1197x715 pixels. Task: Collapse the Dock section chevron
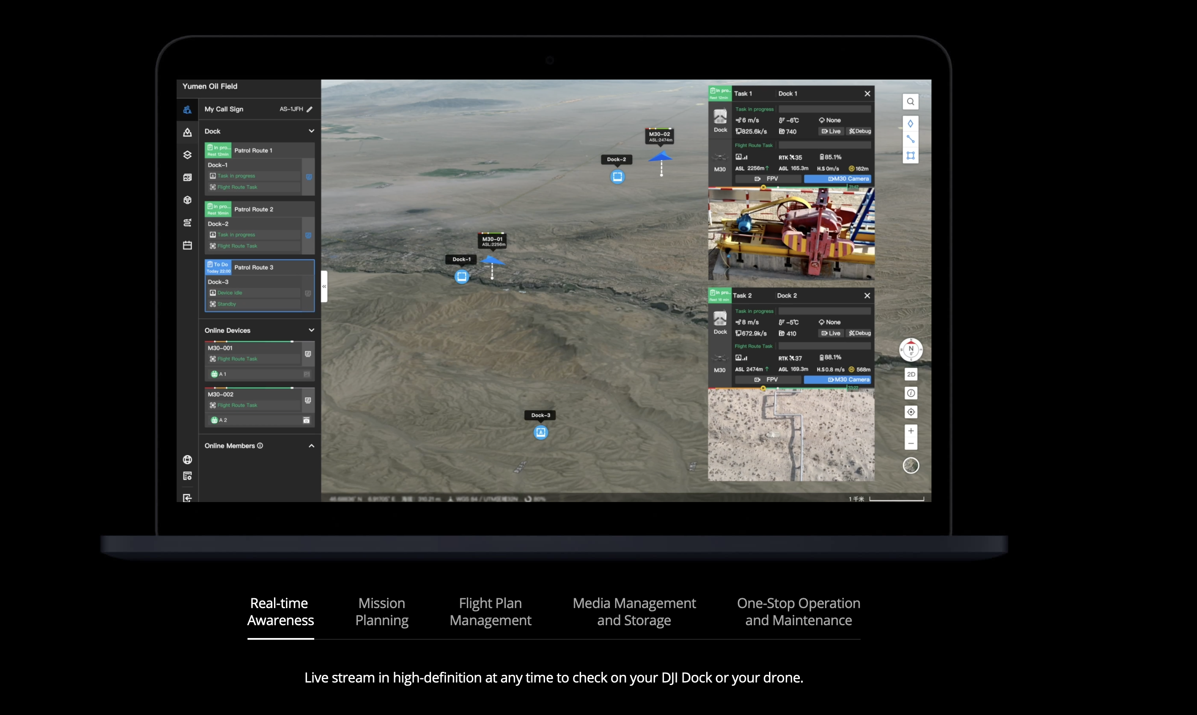tap(311, 131)
